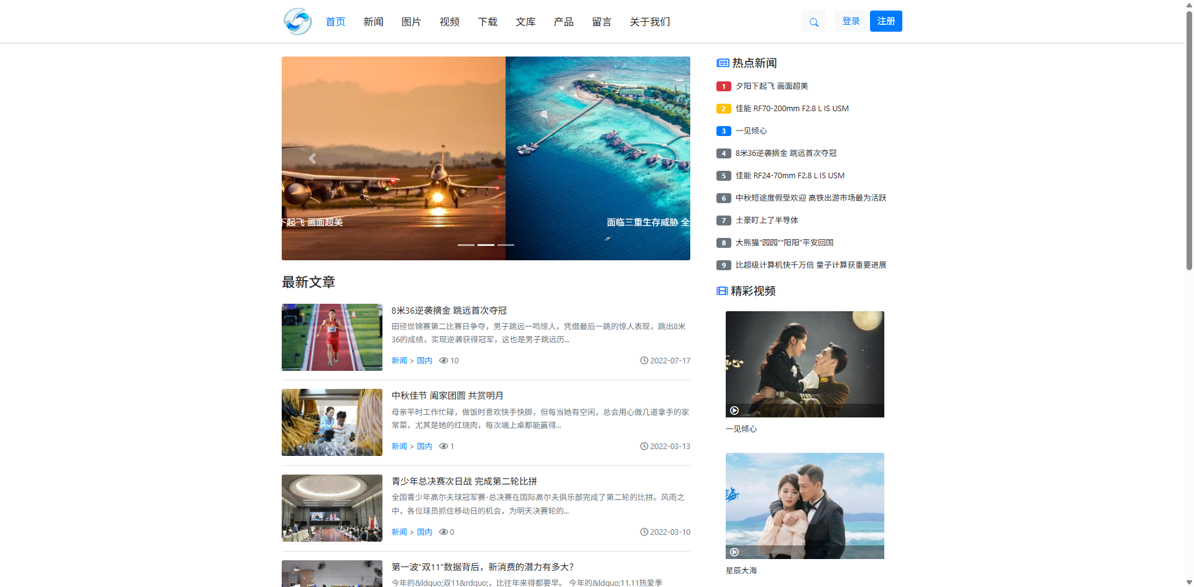
Task: Select the third carousel slide indicator
Action: [x=506, y=245]
